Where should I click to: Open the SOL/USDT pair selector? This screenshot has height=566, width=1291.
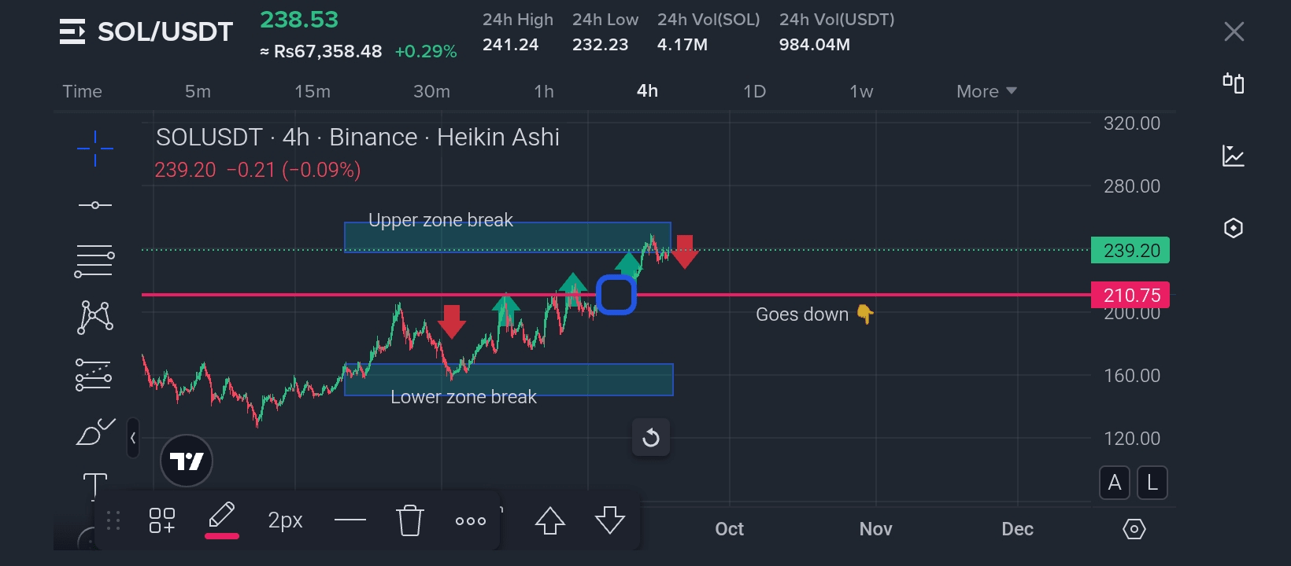tap(147, 31)
